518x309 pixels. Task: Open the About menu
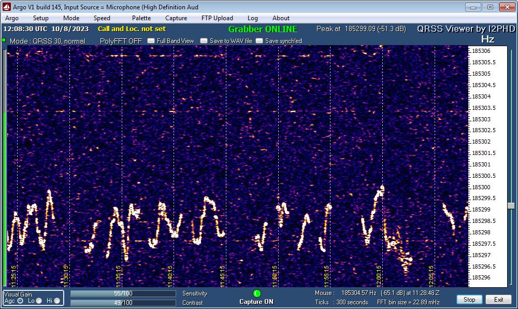pyautogui.click(x=281, y=18)
